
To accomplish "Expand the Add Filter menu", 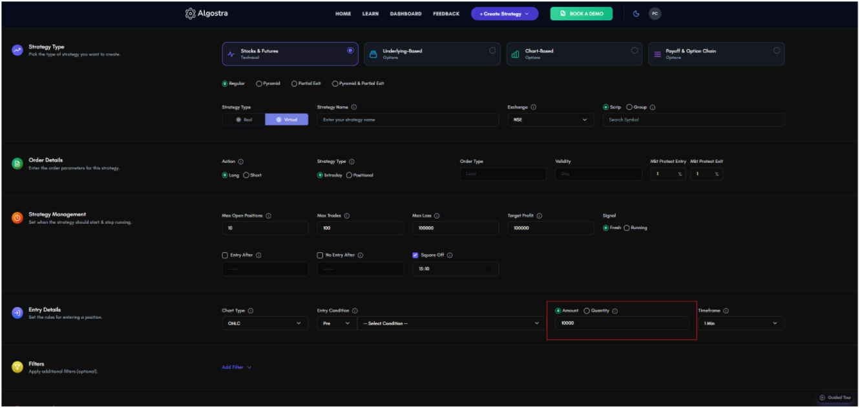I will 236,367.
